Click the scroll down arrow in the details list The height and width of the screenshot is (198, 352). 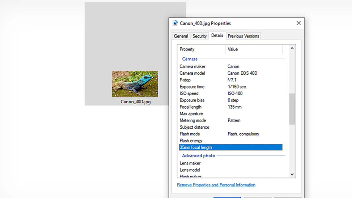tap(292, 174)
